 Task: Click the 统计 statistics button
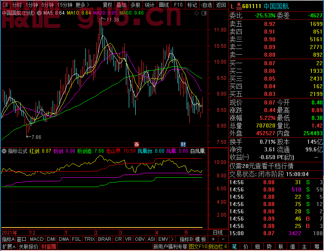149,5
